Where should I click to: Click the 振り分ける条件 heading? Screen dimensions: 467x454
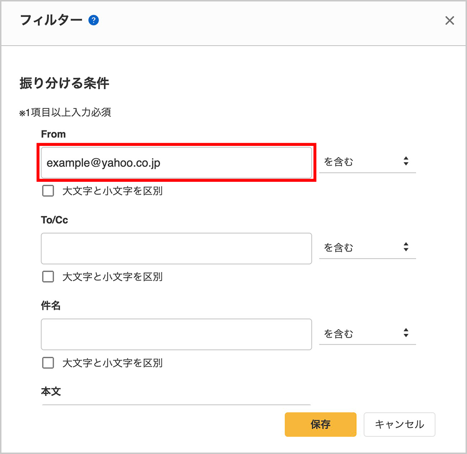[64, 83]
